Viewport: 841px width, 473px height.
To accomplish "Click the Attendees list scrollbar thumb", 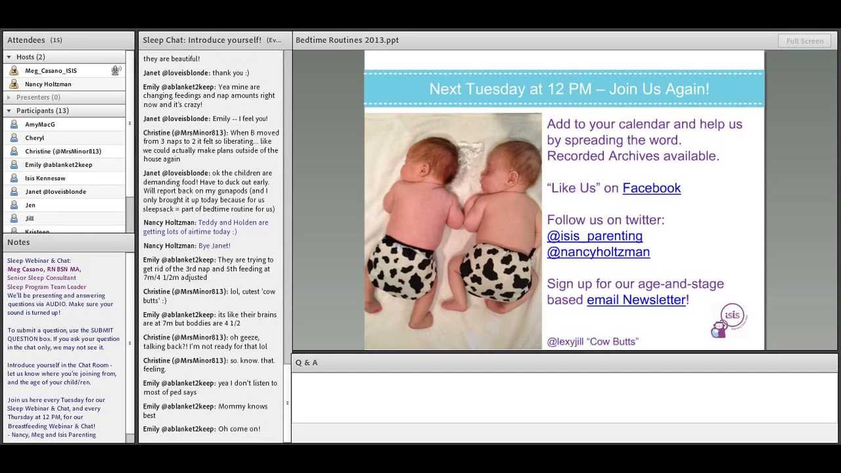I will 129,124.
